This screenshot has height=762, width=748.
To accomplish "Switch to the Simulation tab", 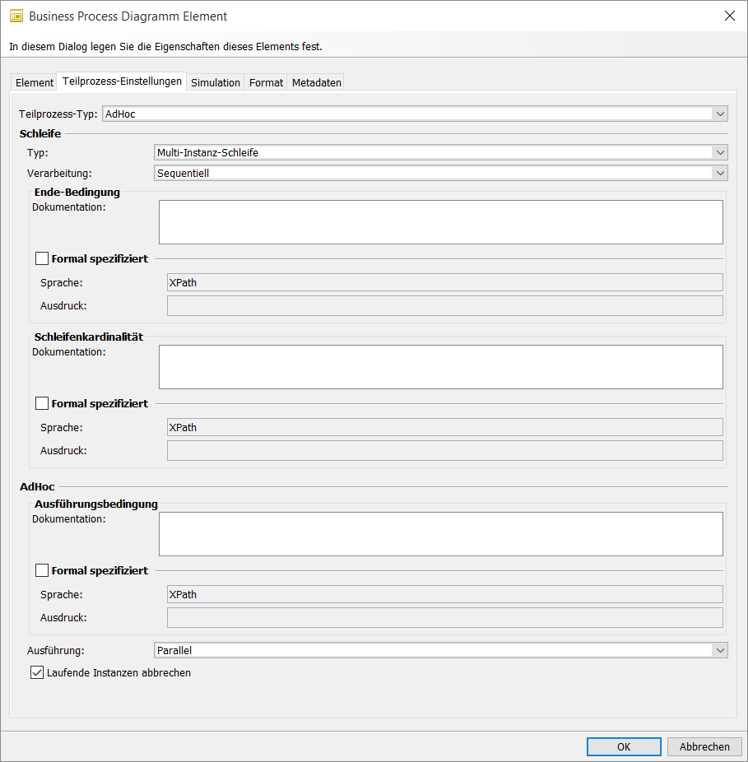I will (216, 82).
